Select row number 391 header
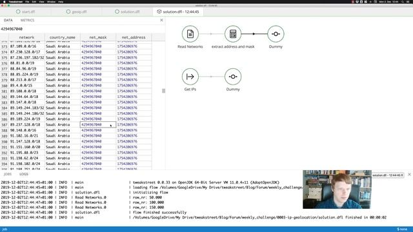 click(5, 147)
